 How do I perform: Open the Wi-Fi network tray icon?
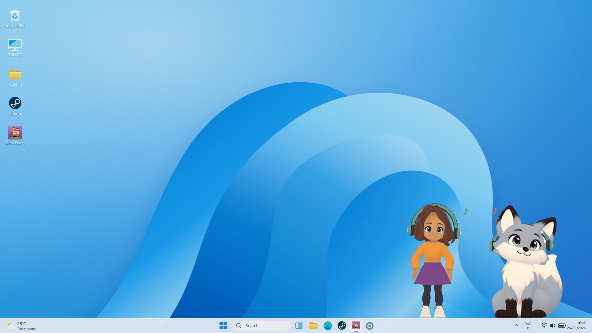pos(544,326)
